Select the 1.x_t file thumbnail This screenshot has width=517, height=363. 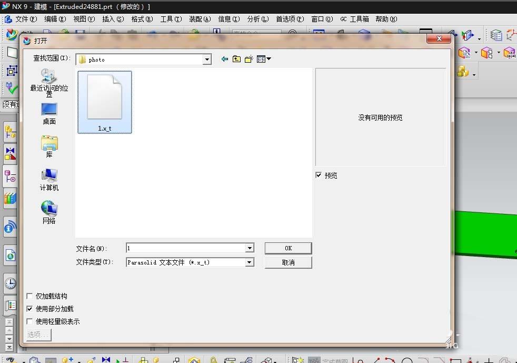click(x=104, y=102)
